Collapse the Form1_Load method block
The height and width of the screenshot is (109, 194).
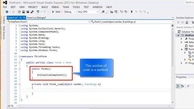coord(19,84)
